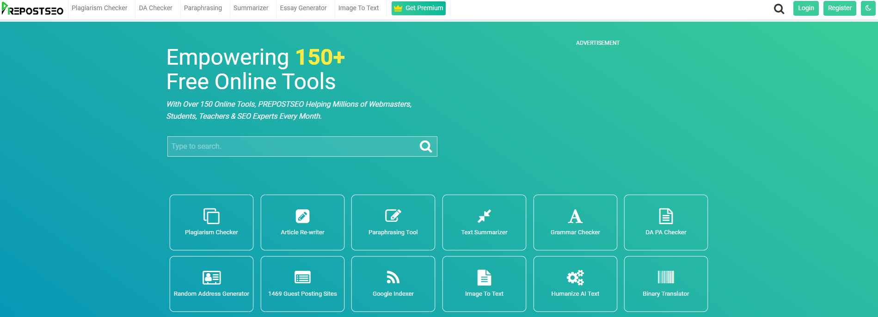Click the Paraphrasing Tool edit icon
This screenshot has width=878, height=317.
[393, 216]
